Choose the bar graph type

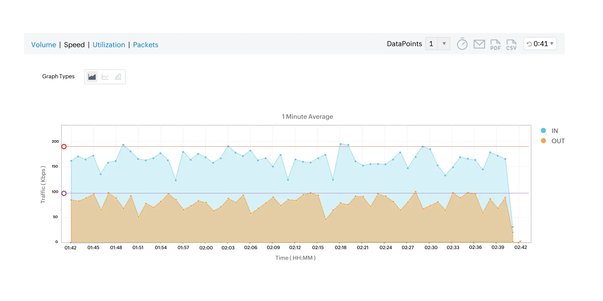pos(118,77)
